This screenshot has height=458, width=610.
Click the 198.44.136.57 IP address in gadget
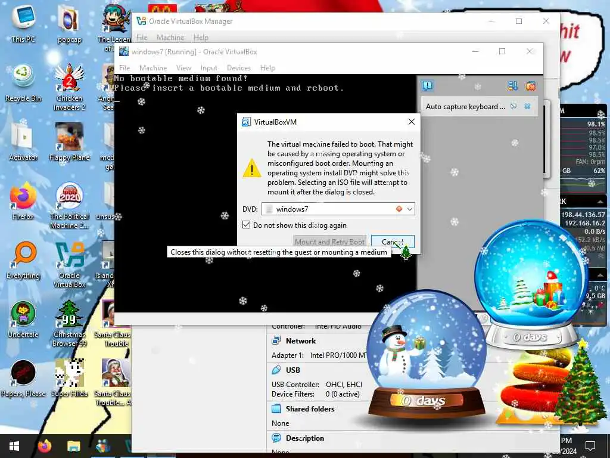point(583,215)
